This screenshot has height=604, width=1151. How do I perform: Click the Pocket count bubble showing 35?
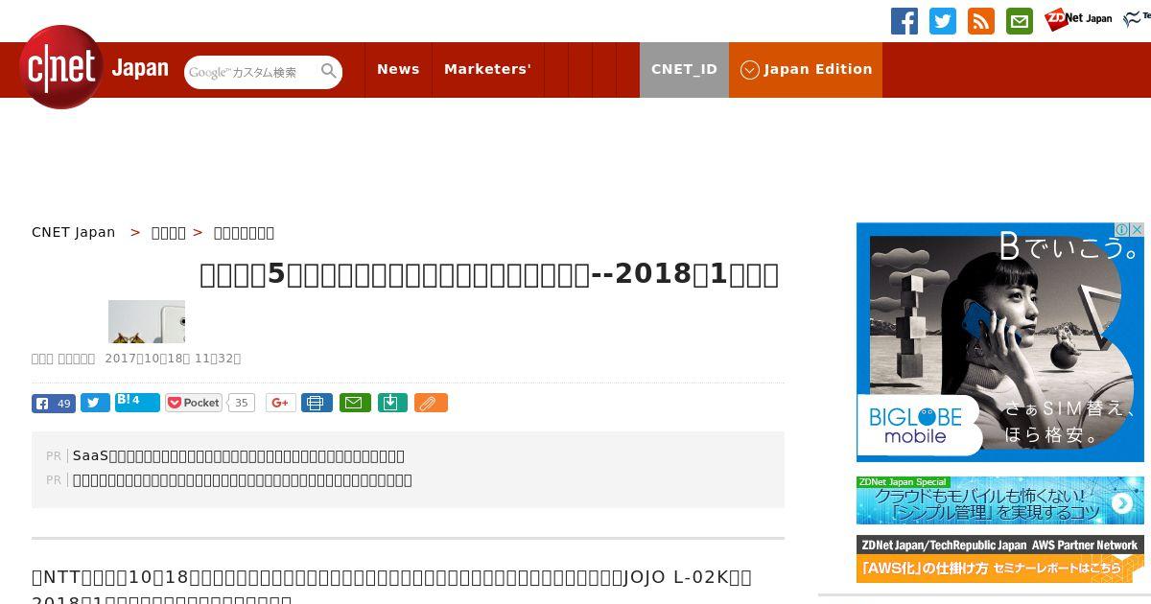click(242, 403)
